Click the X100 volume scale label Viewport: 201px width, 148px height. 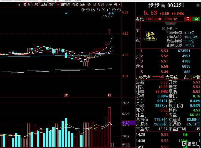click(126, 145)
